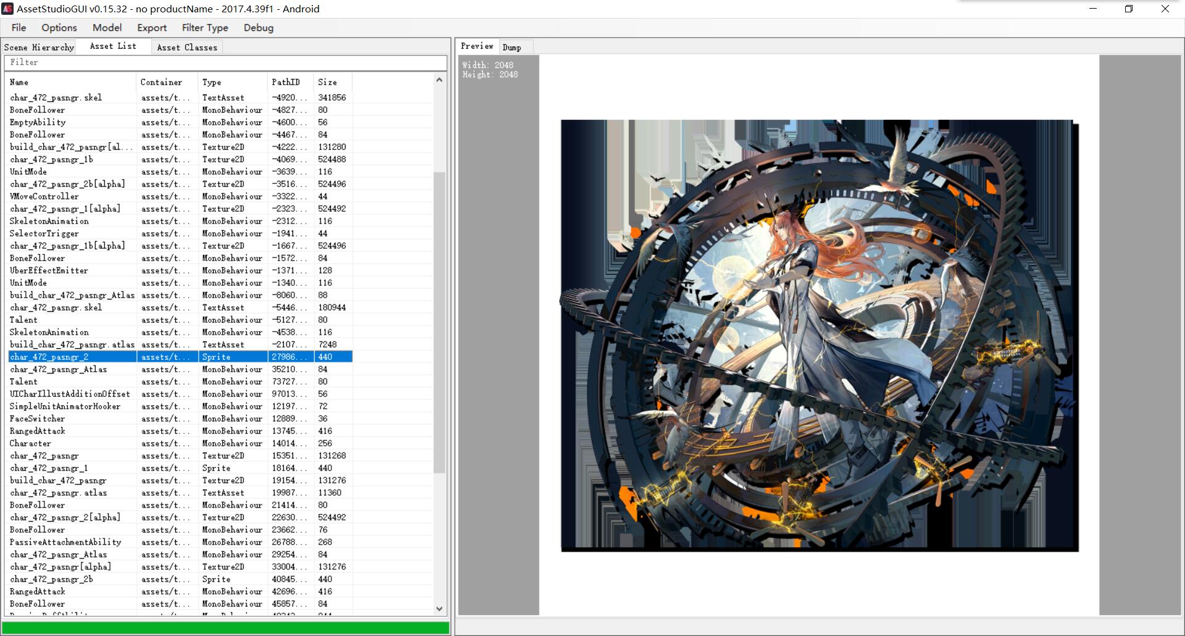Image resolution: width=1185 pixels, height=636 pixels.
Task: Select the SelectorTrigger asset row
Action: coord(180,233)
